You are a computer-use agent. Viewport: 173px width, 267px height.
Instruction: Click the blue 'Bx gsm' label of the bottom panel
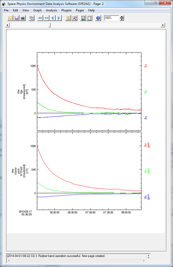tap(147, 197)
